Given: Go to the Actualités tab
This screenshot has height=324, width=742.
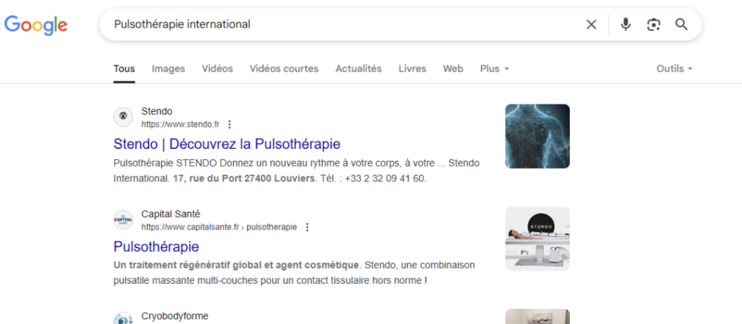Looking at the screenshot, I should 358,69.
